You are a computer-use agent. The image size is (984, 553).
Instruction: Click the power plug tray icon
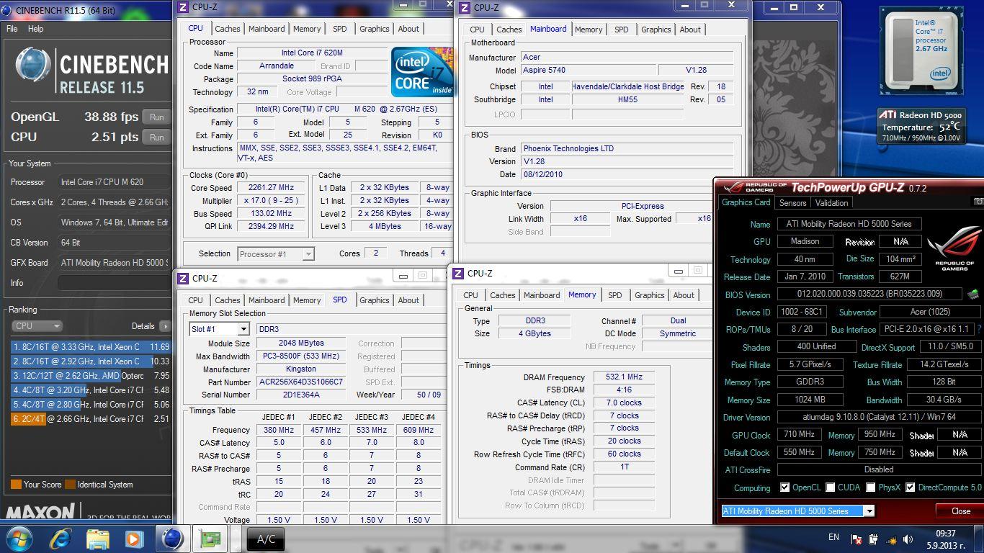(873, 539)
